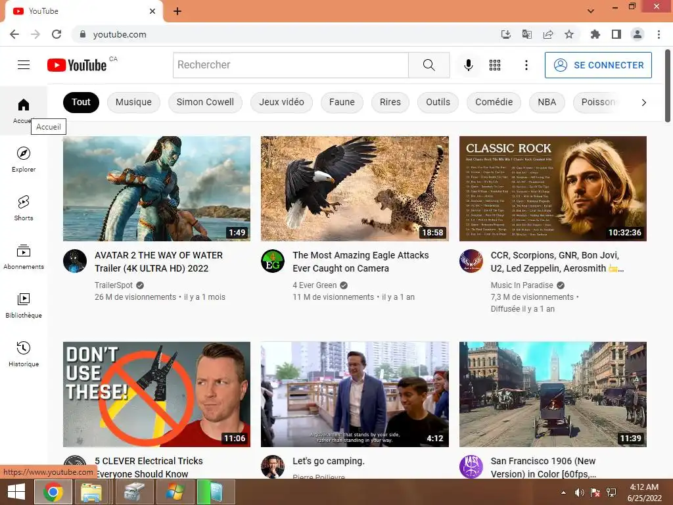Screen dimensions: 673x505
Task: Expand the Chrome tab search chevron
Action: pyautogui.click(x=591, y=11)
